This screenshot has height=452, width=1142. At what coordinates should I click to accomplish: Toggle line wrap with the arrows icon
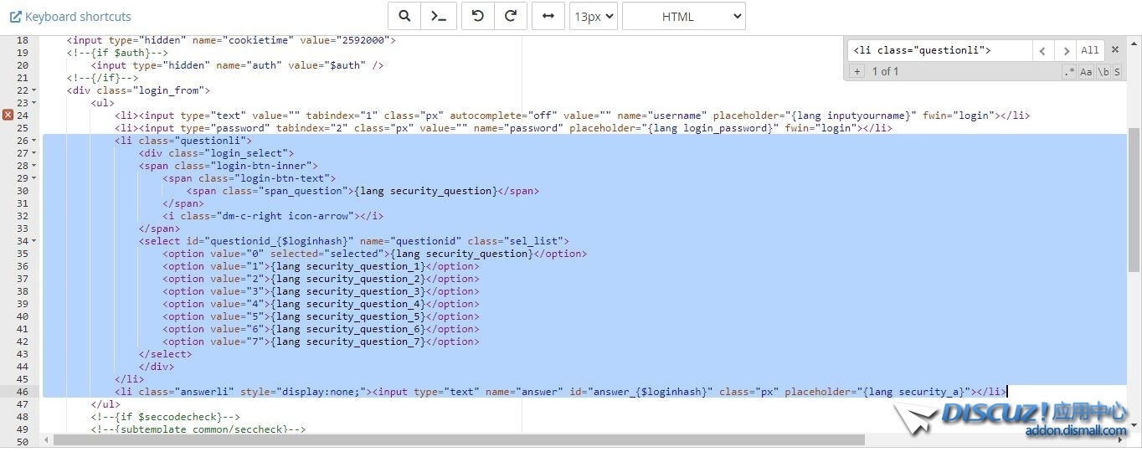(548, 16)
